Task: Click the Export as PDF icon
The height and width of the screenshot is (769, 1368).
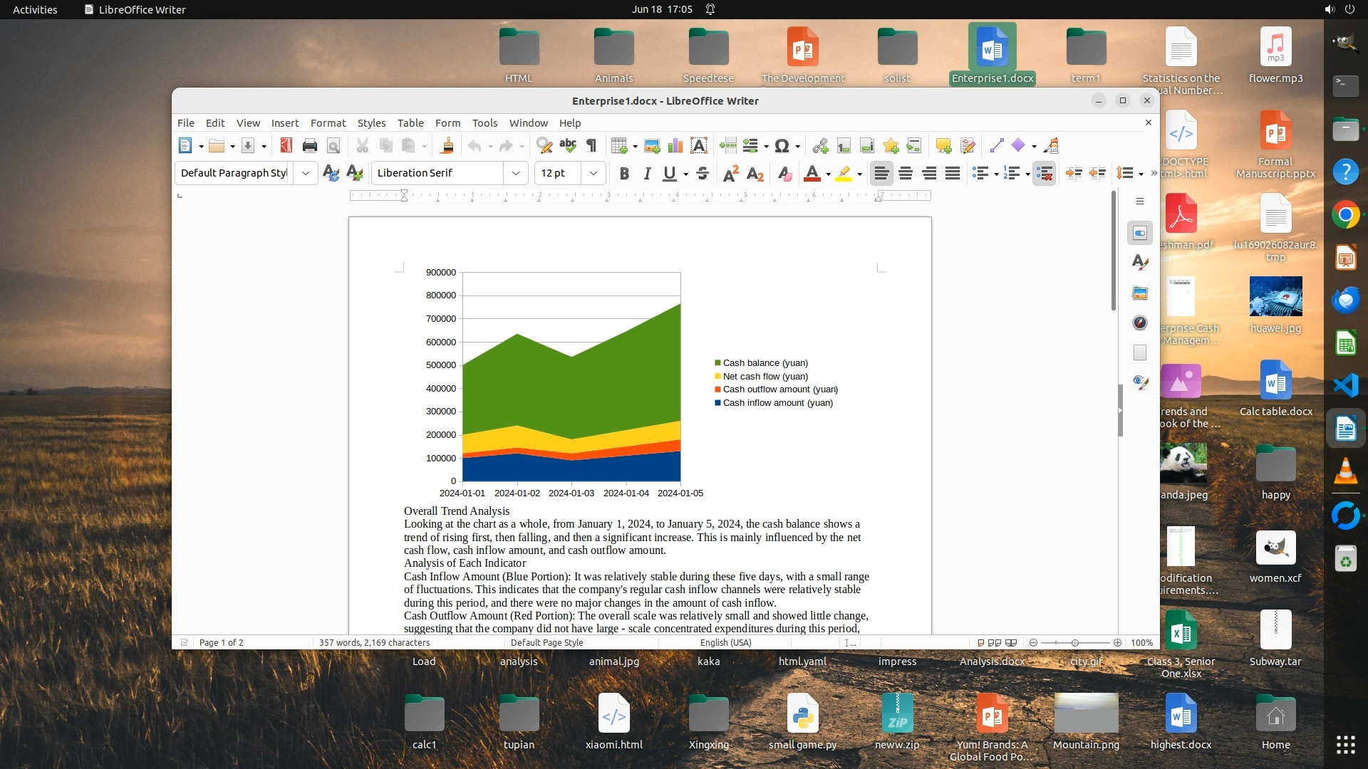Action: [x=286, y=146]
